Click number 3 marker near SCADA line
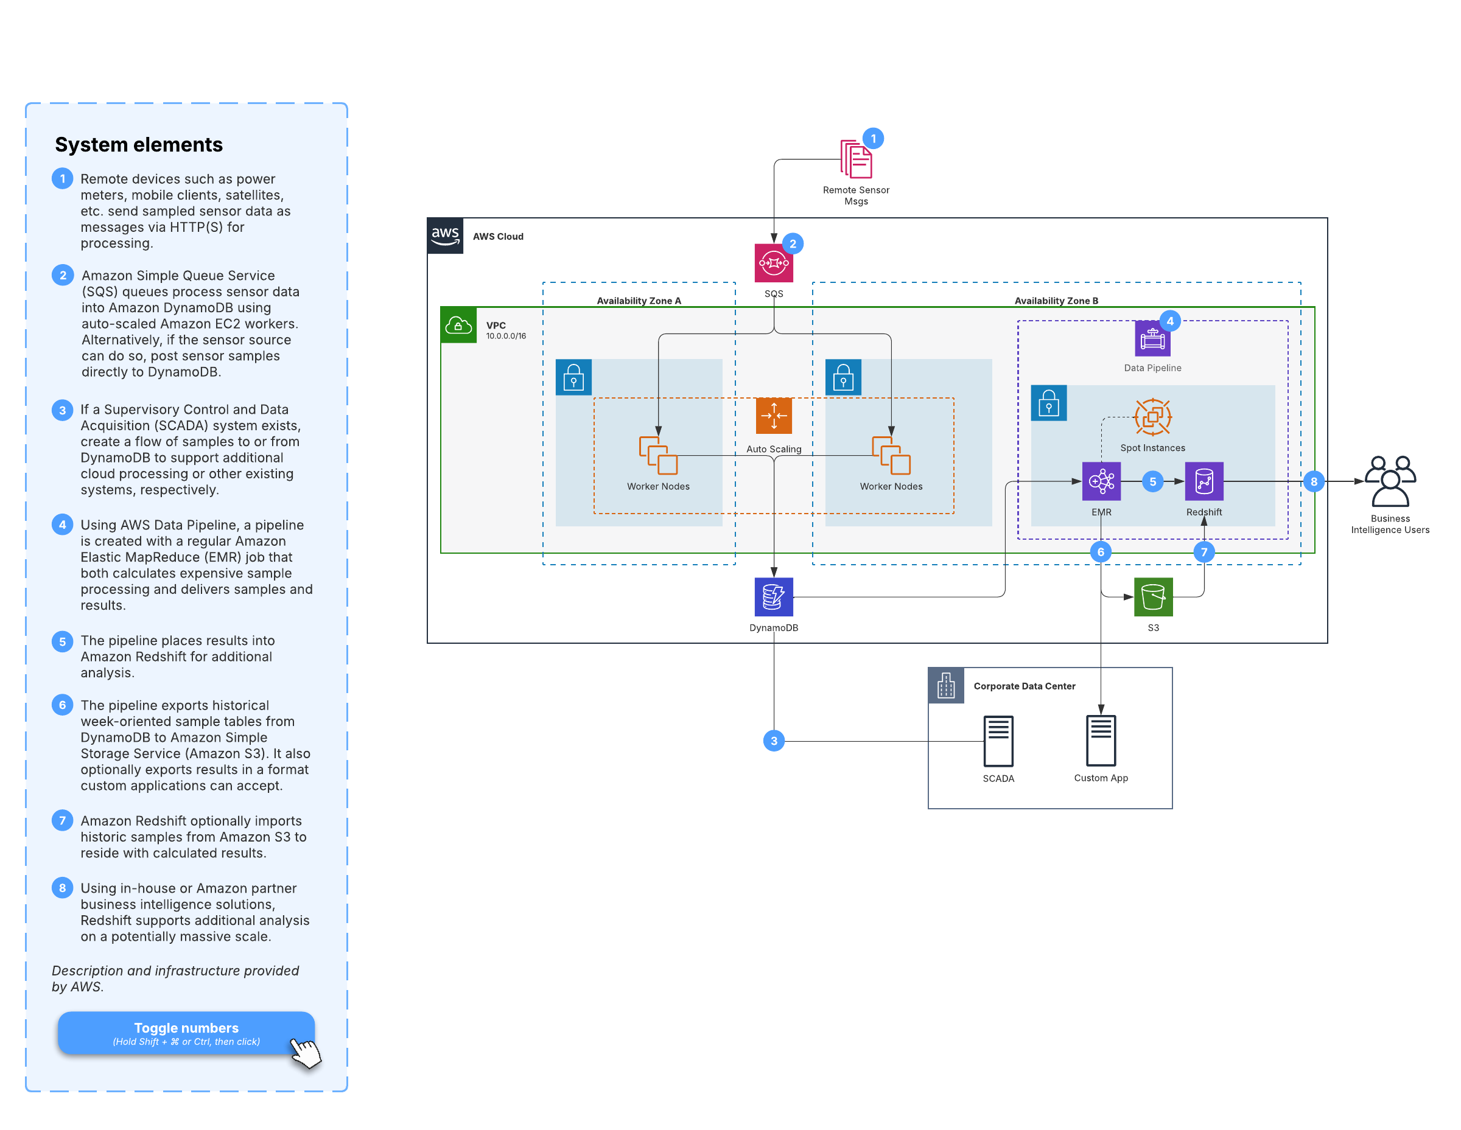 tap(773, 740)
